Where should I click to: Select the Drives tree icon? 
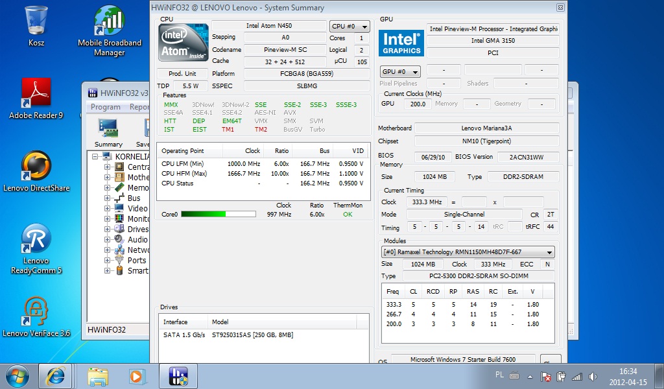point(120,229)
